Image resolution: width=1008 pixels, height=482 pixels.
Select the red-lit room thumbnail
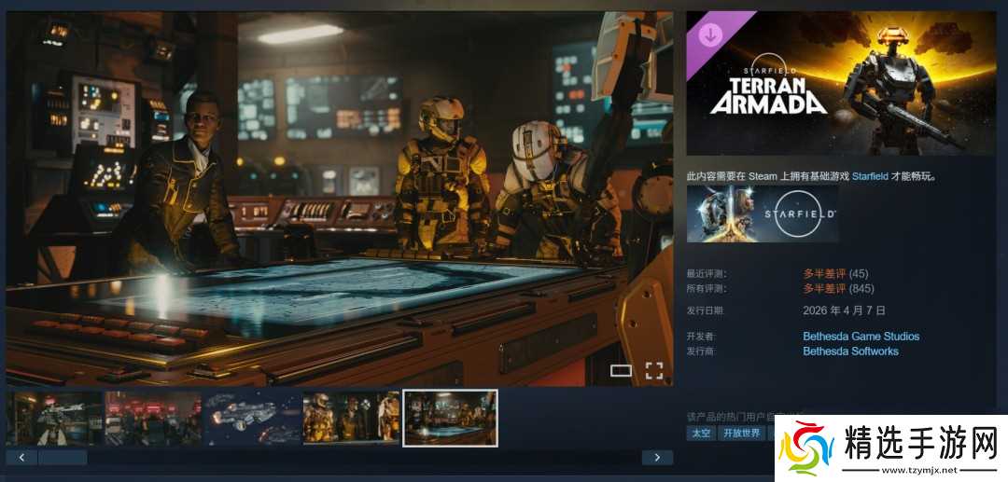point(154,419)
